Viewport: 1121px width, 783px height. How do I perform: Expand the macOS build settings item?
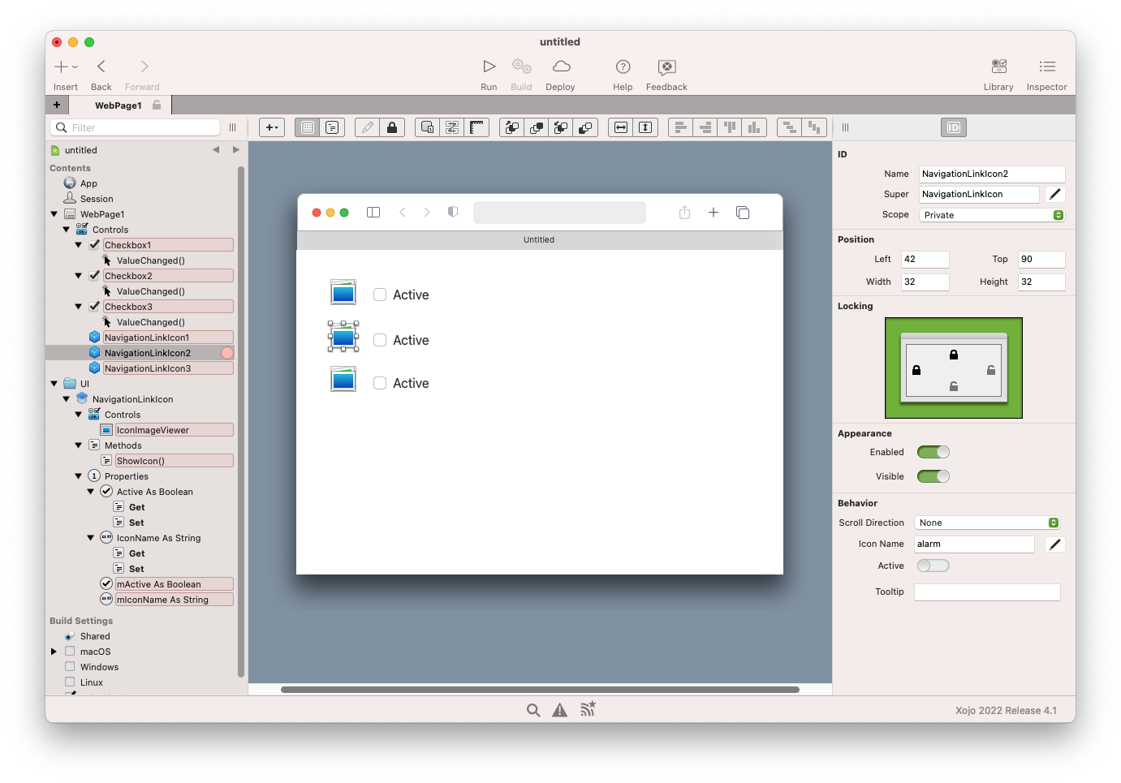tap(54, 651)
